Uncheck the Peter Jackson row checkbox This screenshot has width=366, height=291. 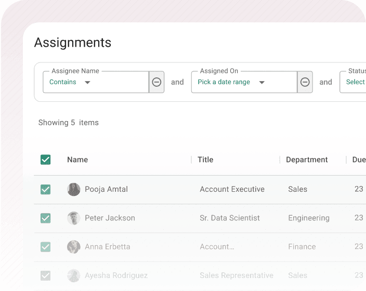tap(46, 218)
